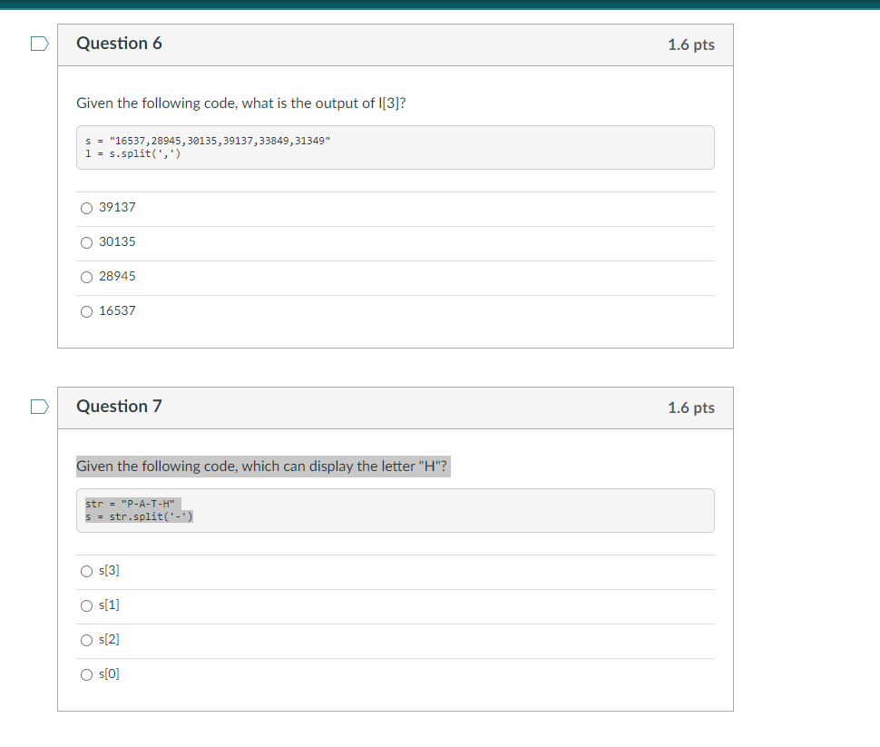Screen dimensions: 880x747
Task: Click the str = "P-A-T-H" code line
Action: [128, 503]
